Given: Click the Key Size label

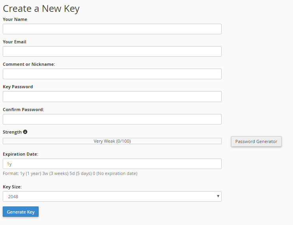Looking at the screenshot, I should click(12, 187).
